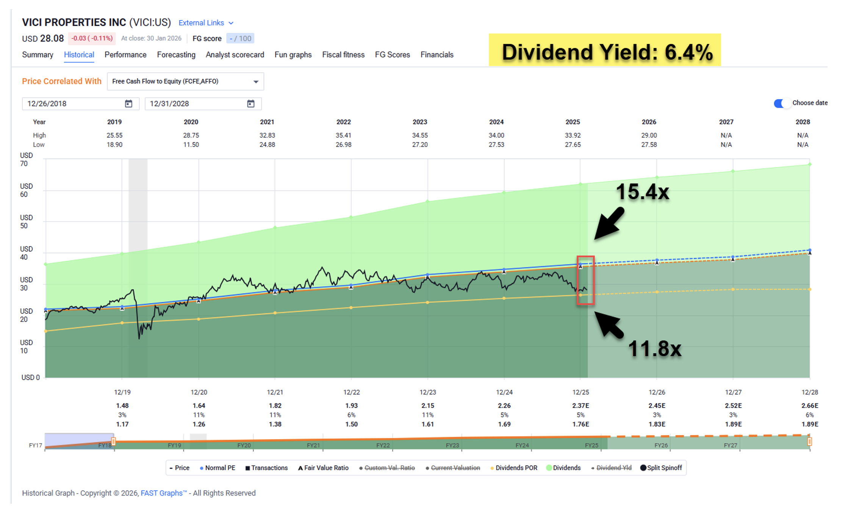Click the right handle of timeline range slider
845x514 pixels.
[809, 441]
